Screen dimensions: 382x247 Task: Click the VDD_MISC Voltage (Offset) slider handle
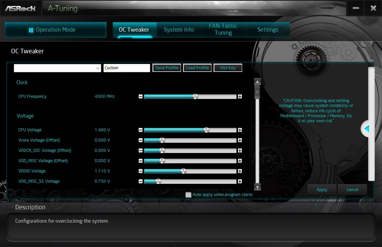coord(162,161)
